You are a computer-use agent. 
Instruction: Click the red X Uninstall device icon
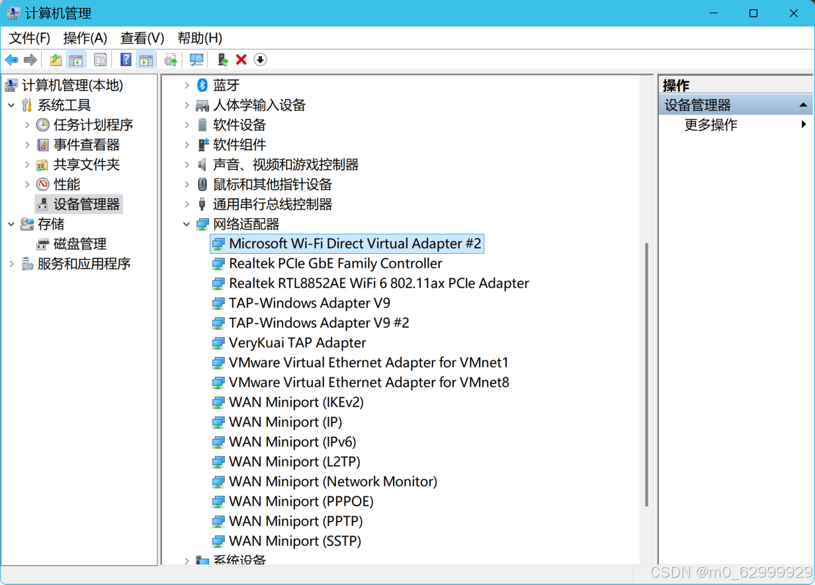click(241, 60)
